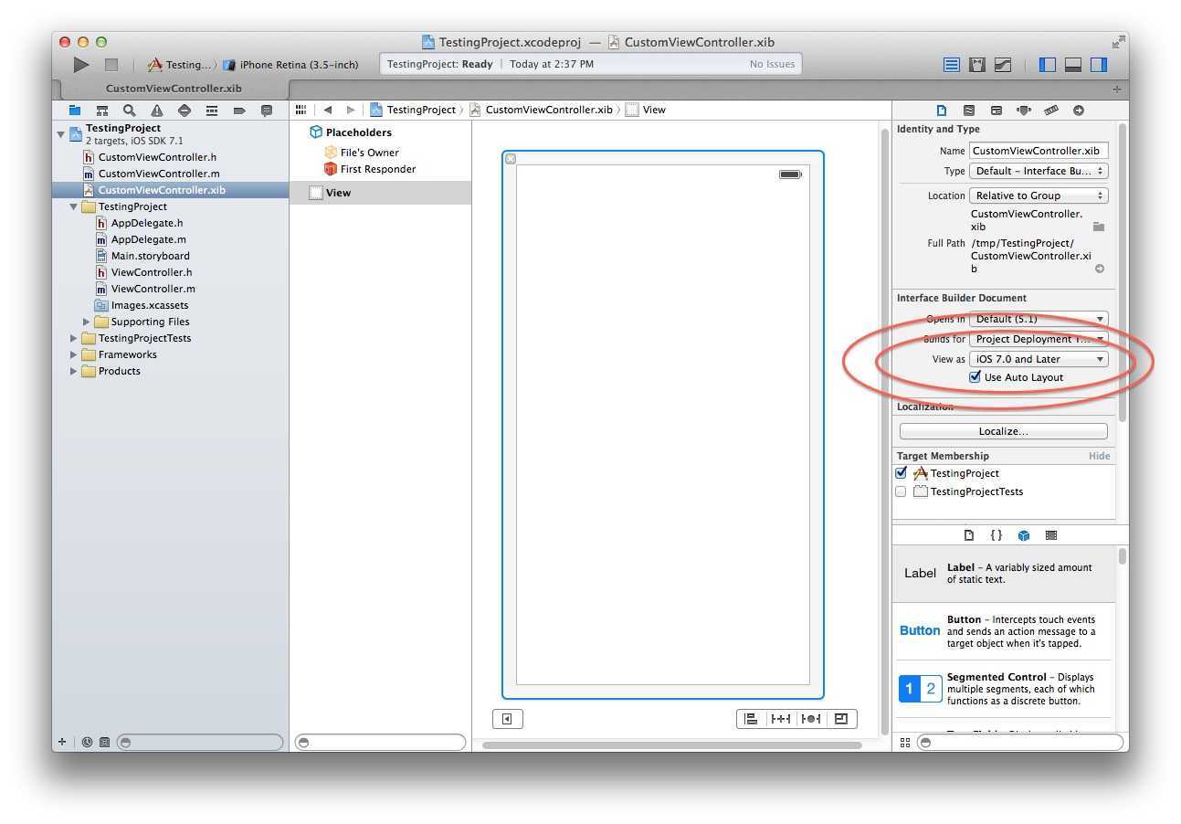Expand the Supporting Files group
This screenshot has width=1181, height=824.
click(x=87, y=322)
